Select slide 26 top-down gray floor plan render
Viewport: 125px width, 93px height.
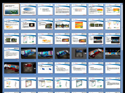pos(79,53)
